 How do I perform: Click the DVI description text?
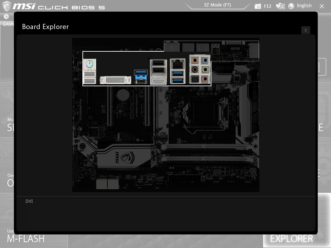[29, 201]
